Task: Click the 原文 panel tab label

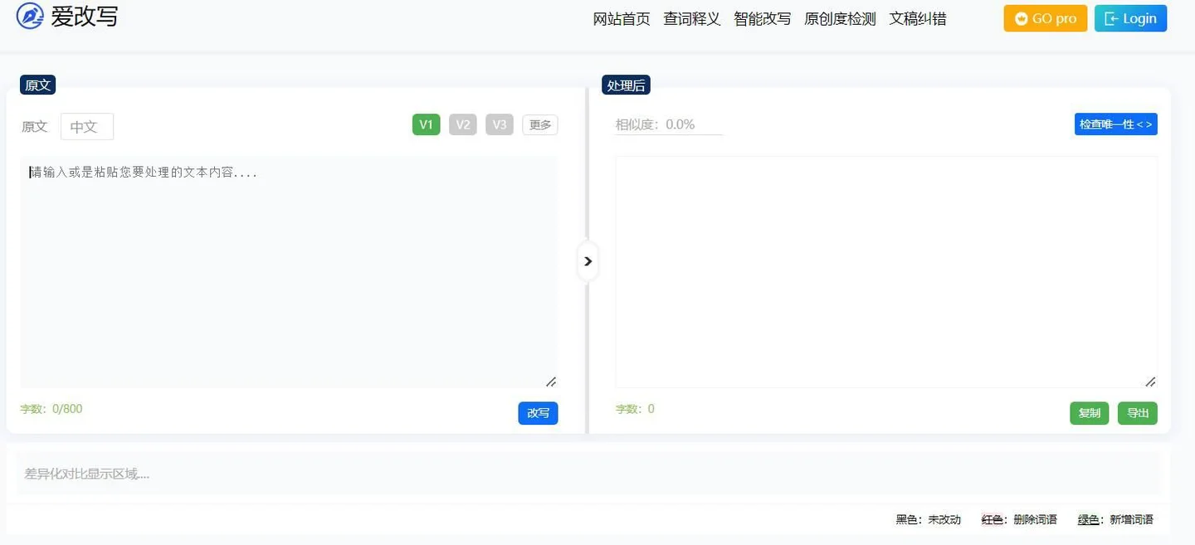Action: 38,85
